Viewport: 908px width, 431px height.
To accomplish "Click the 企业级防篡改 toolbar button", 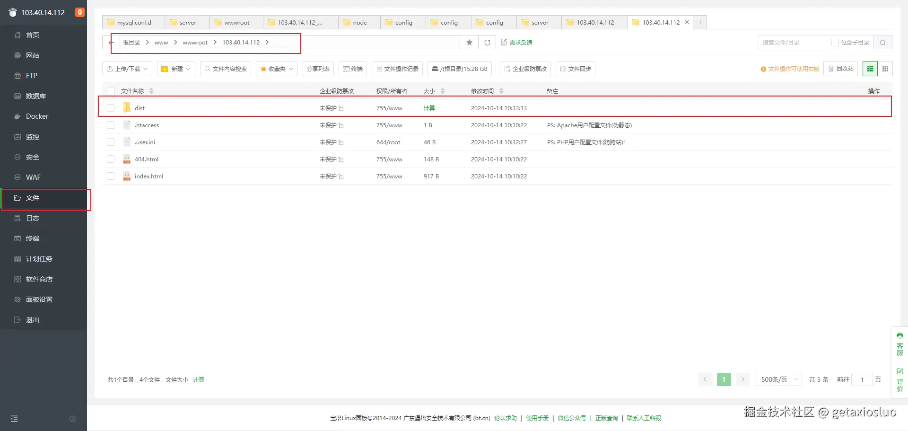I will (x=525, y=69).
